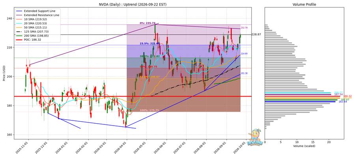Click the blue bar in Volume Profile
Viewport: 355px width, 157px height.
[300, 102]
